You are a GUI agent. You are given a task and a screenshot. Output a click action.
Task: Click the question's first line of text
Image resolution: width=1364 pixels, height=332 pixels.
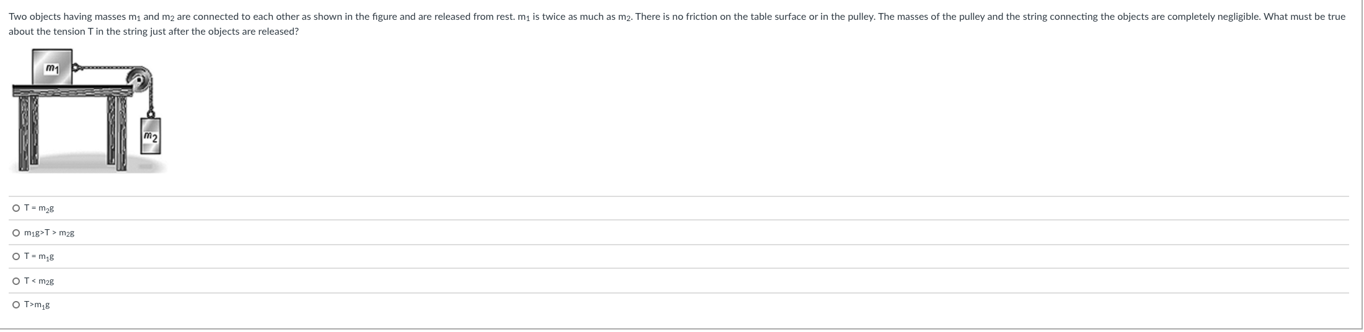tap(677, 17)
